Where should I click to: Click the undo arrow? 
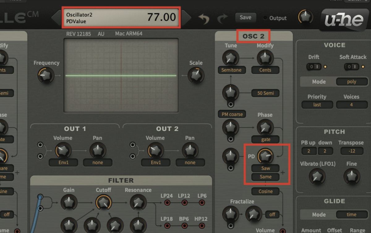[x=203, y=18]
